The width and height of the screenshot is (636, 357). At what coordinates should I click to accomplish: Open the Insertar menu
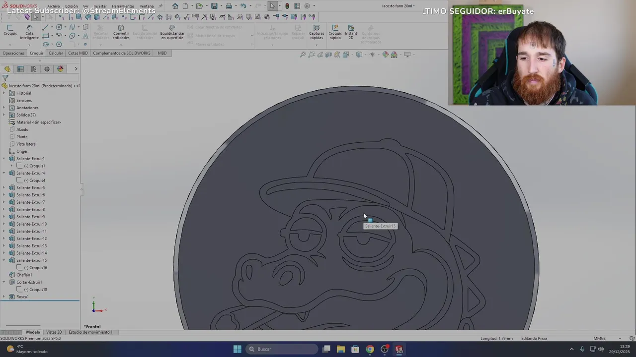(100, 6)
